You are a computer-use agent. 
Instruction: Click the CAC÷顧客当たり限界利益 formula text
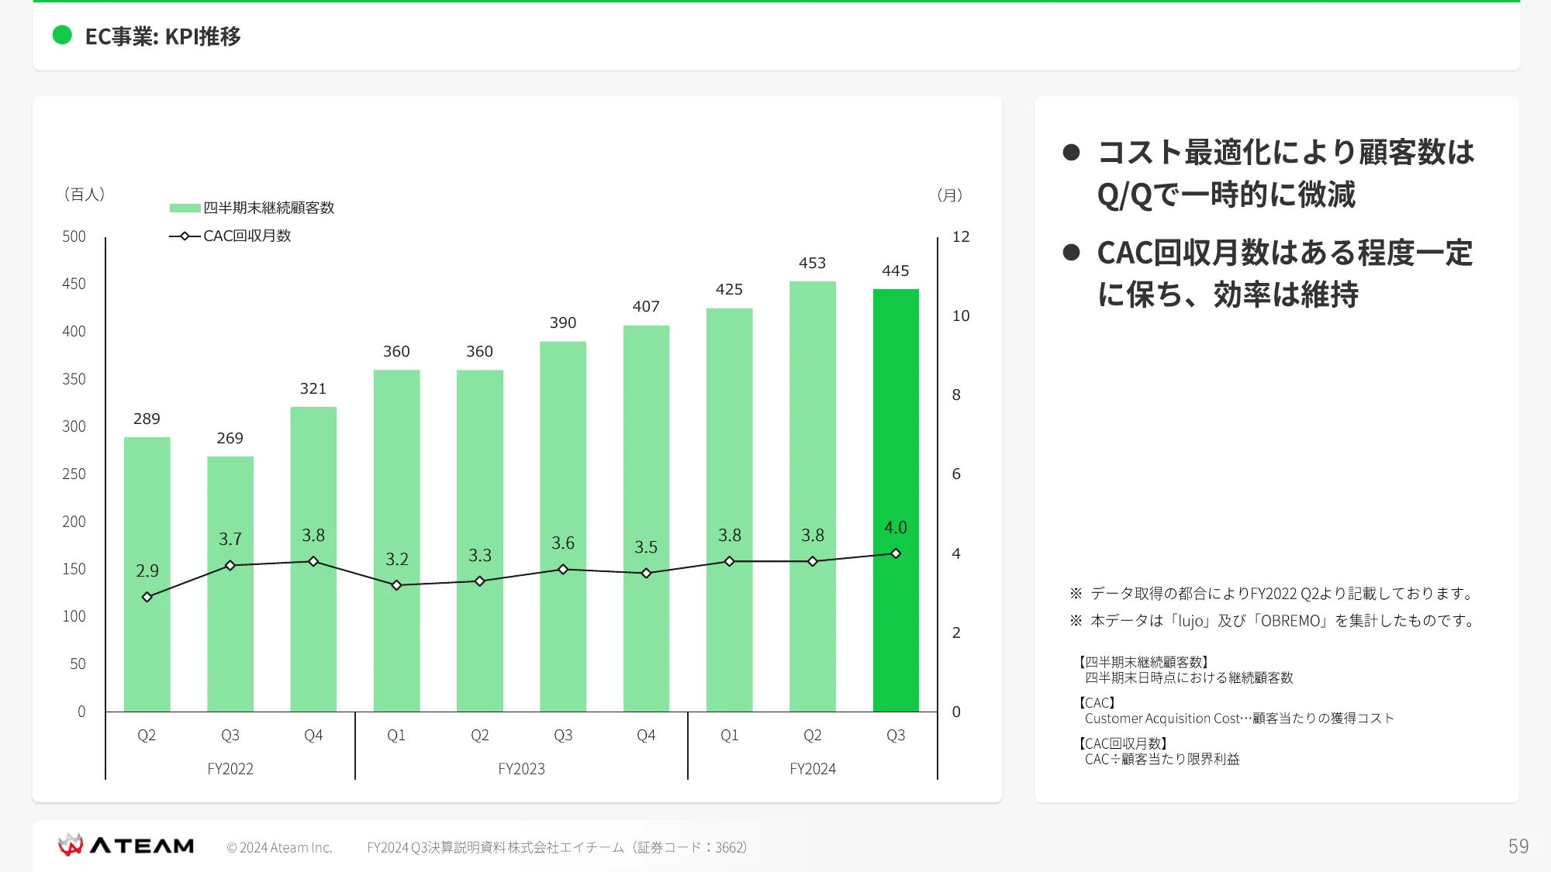click(x=1162, y=759)
